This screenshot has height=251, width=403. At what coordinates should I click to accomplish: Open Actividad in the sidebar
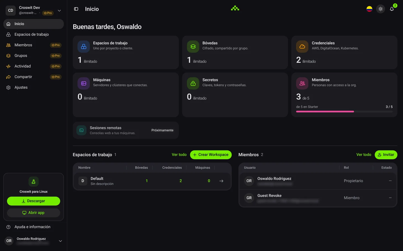tap(34, 66)
